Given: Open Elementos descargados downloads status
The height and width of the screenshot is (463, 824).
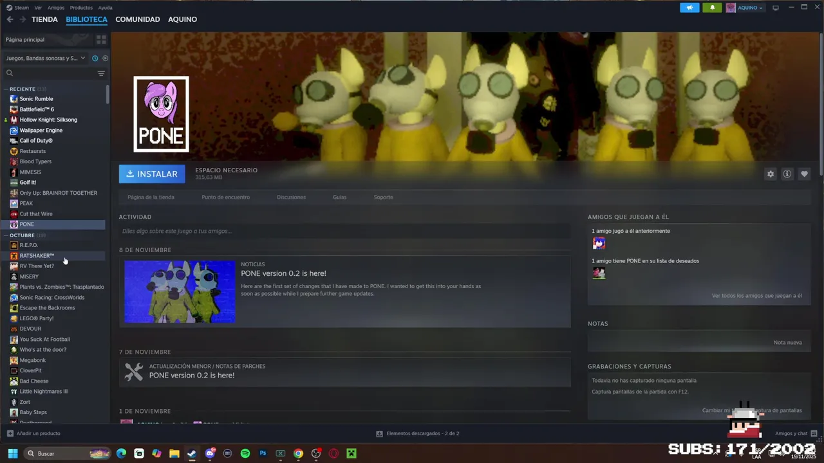Looking at the screenshot, I should click(418, 433).
